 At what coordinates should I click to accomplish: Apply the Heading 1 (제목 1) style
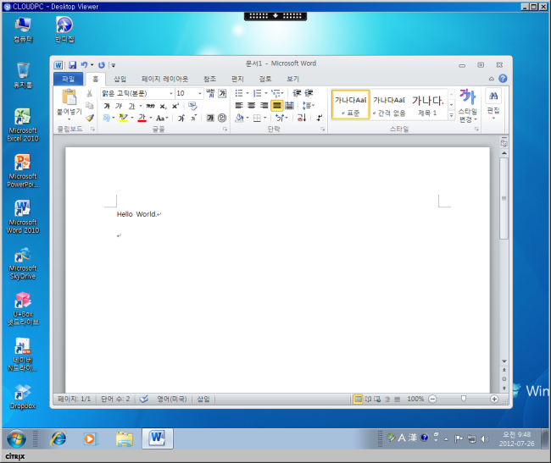(x=427, y=105)
